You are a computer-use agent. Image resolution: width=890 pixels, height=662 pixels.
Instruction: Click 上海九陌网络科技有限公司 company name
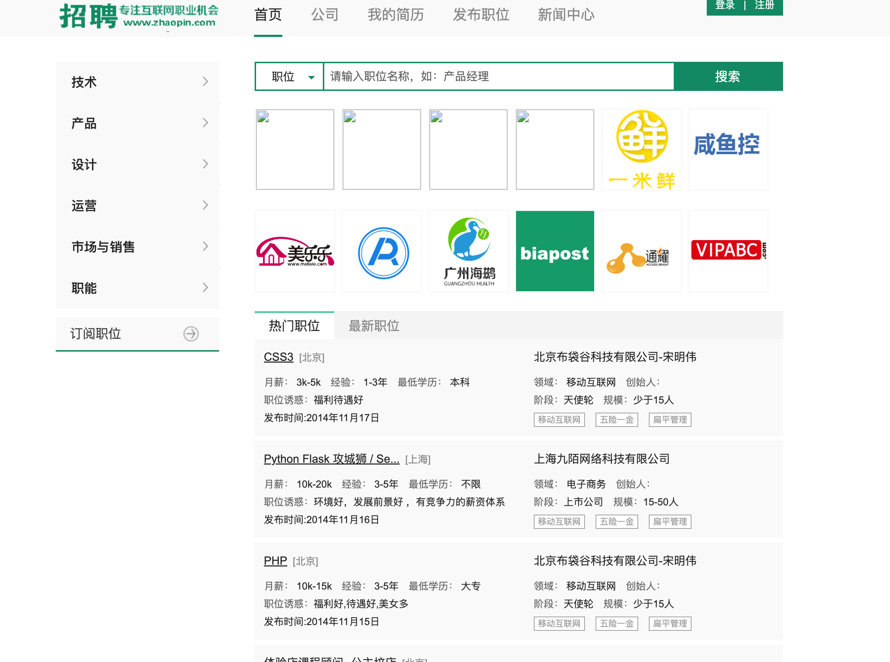(x=602, y=459)
